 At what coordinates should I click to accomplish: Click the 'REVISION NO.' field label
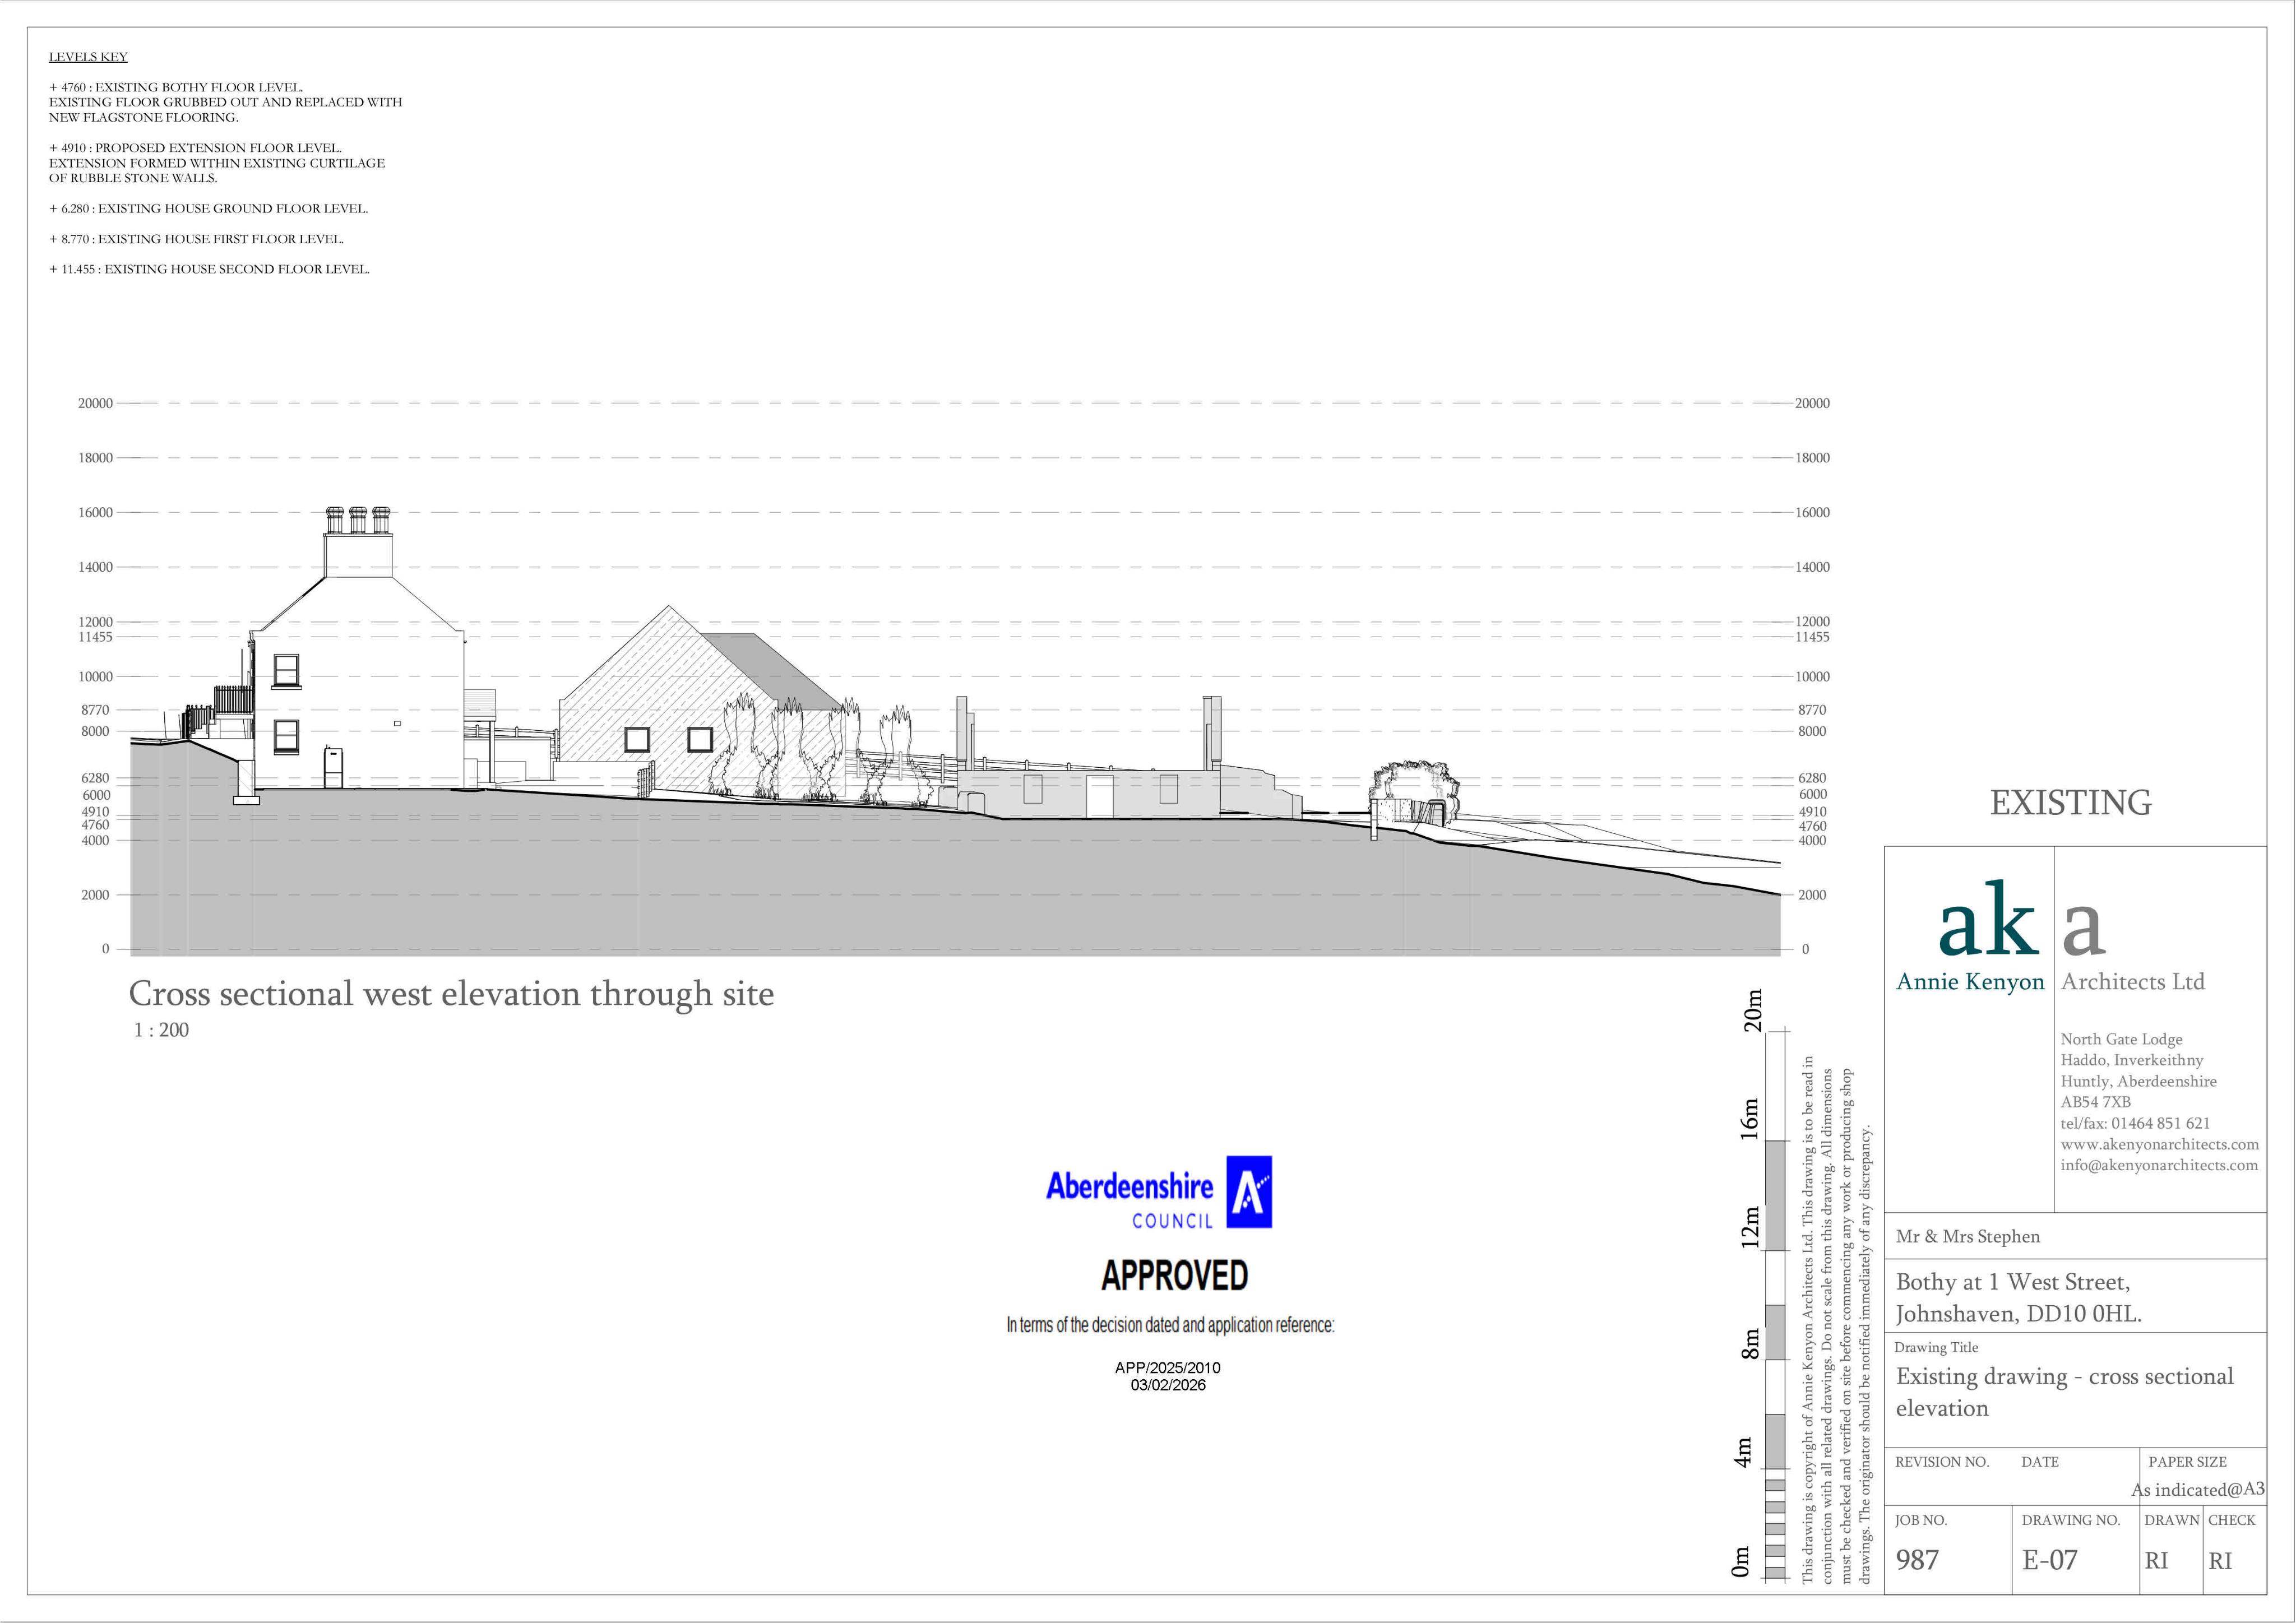pyautogui.click(x=1942, y=1462)
